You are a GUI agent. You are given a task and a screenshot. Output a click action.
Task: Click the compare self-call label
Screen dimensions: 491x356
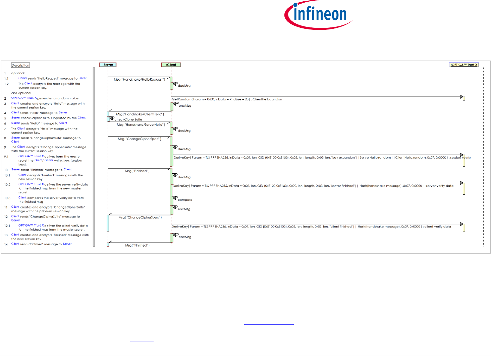coord(185,200)
